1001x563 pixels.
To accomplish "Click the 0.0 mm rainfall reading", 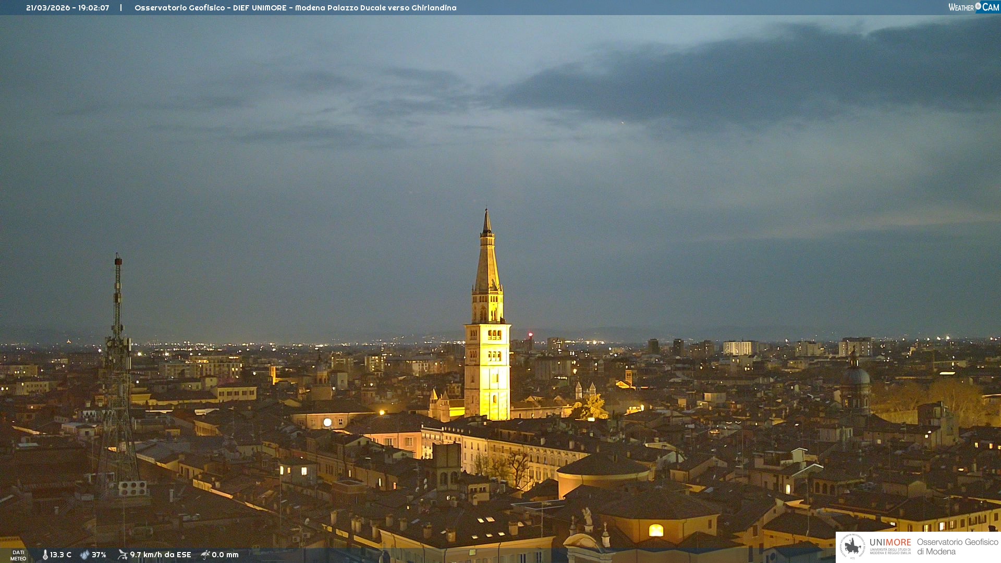I will click(225, 555).
